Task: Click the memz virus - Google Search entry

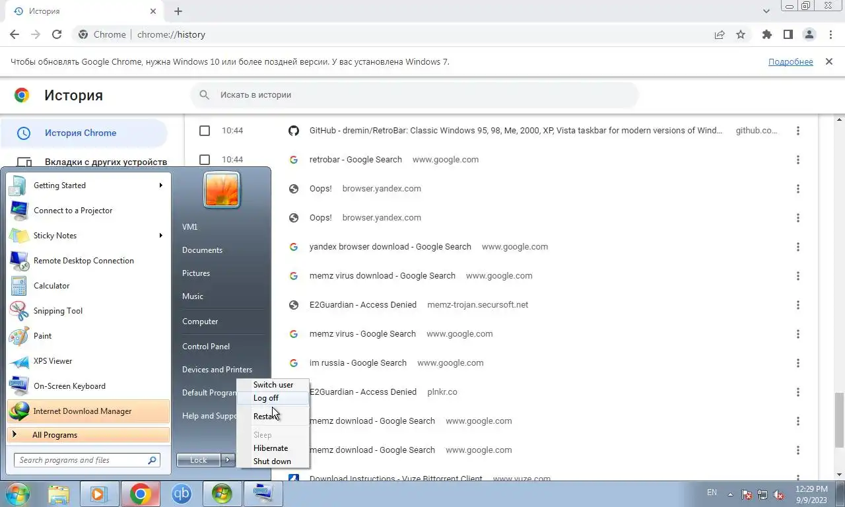Action: pos(362,333)
